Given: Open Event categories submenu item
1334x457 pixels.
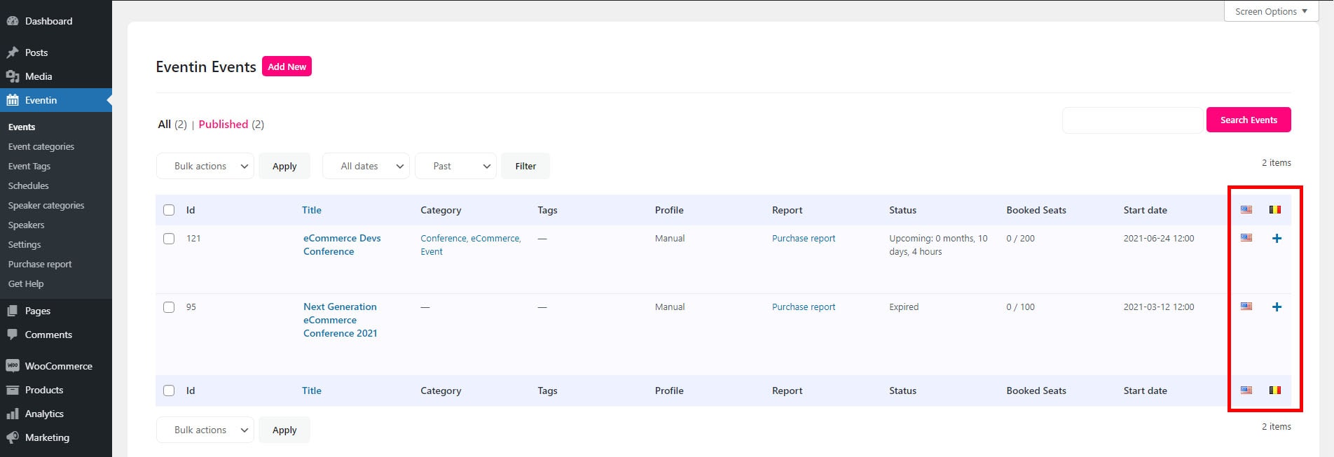Looking at the screenshot, I should [41, 146].
